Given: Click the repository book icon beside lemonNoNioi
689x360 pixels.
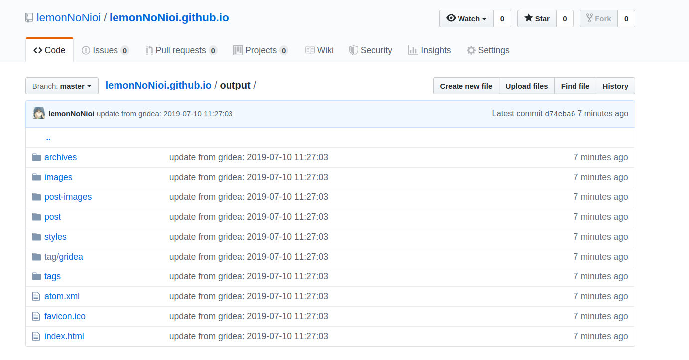Looking at the screenshot, I should pyautogui.click(x=29, y=17).
